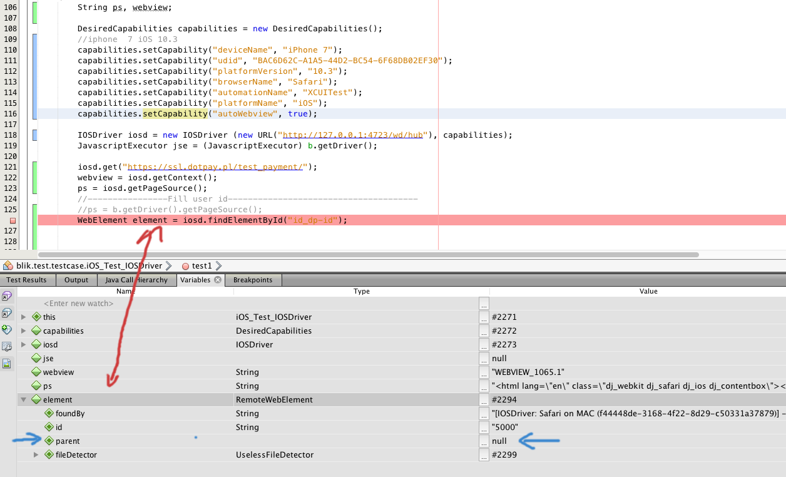Click the diamond icon next to ps
The image size is (786, 477).
pyautogui.click(x=36, y=386)
